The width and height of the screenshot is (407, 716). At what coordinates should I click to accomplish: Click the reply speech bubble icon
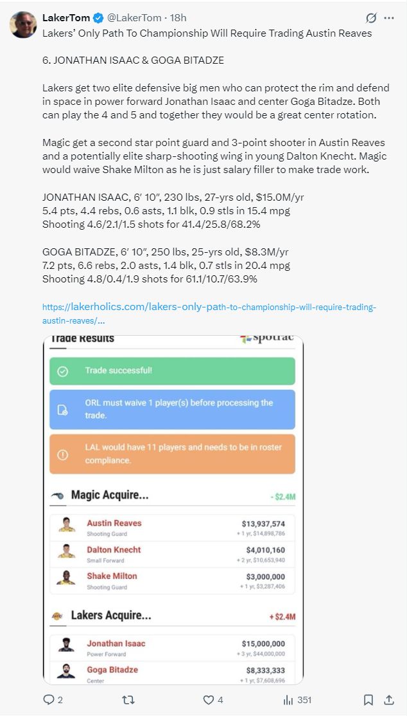coord(49,699)
